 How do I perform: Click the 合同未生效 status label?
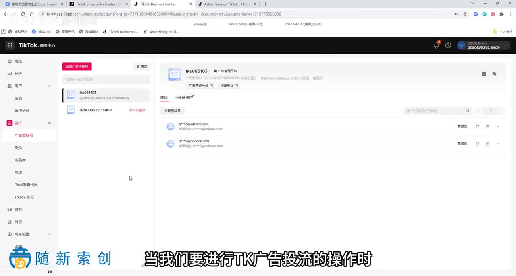pos(137,110)
